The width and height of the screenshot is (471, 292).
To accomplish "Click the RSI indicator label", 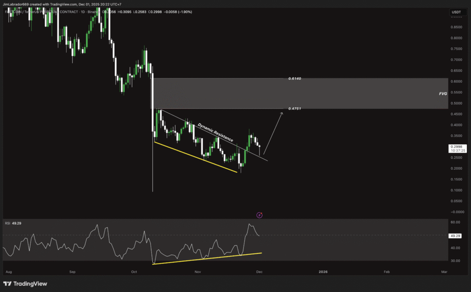I will (8, 223).
